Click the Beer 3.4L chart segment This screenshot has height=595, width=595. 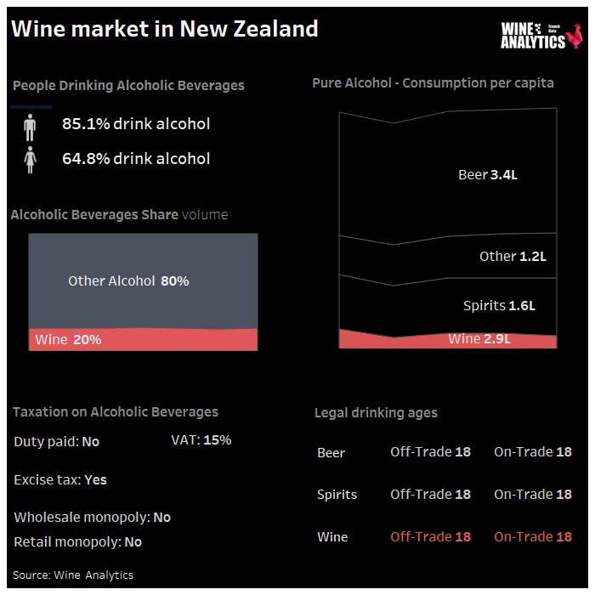coord(448,174)
